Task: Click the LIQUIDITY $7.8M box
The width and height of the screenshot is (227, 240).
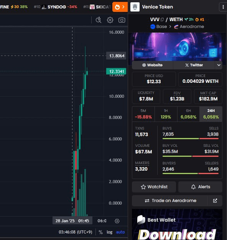Action: pyautogui.click(x=146, y=96)
